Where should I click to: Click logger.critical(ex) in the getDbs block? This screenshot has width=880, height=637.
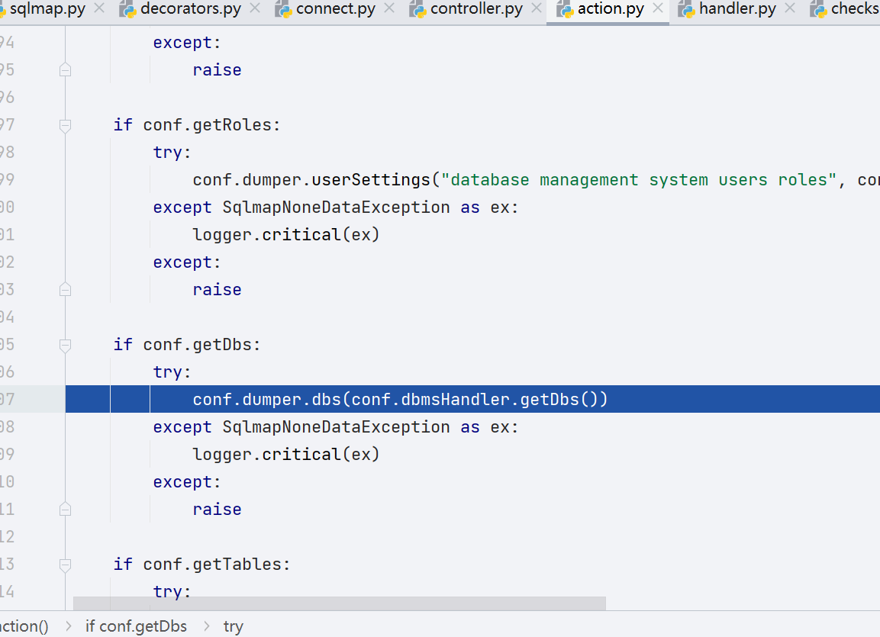(286, 454)
